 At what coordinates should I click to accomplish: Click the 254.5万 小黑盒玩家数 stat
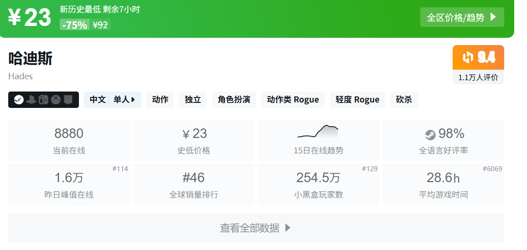tap(318, 184)
